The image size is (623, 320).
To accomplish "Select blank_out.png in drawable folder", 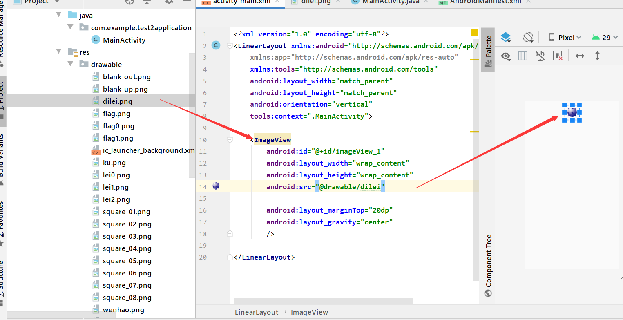I will pyautogui.click(x=127, y=77).
